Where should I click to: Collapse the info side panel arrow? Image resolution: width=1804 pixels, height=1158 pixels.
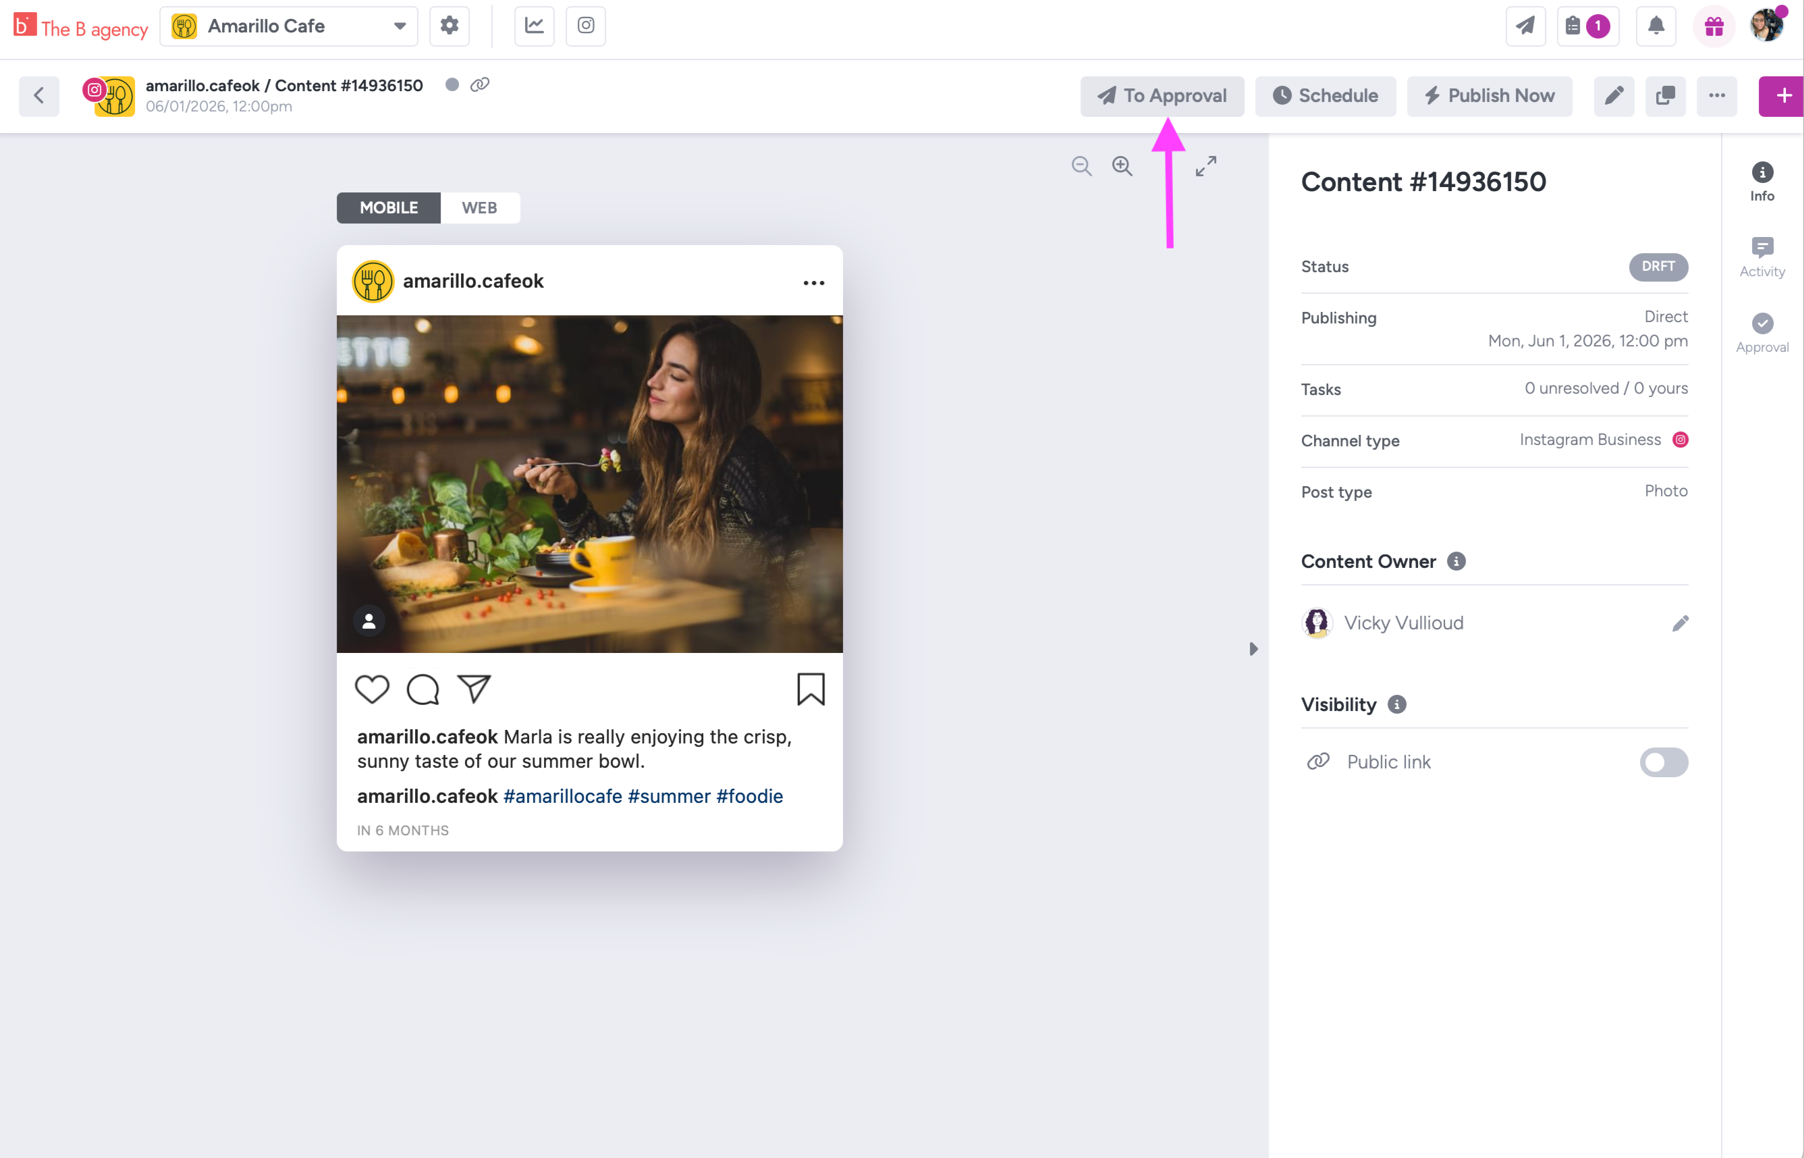coord(1253,648)
